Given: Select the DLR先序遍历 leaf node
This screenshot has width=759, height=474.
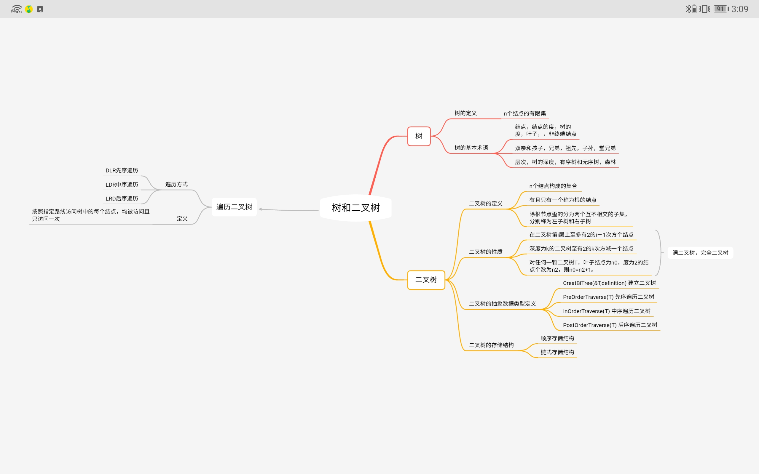Looking at the screenshot, I should click(x=122, y=171).
